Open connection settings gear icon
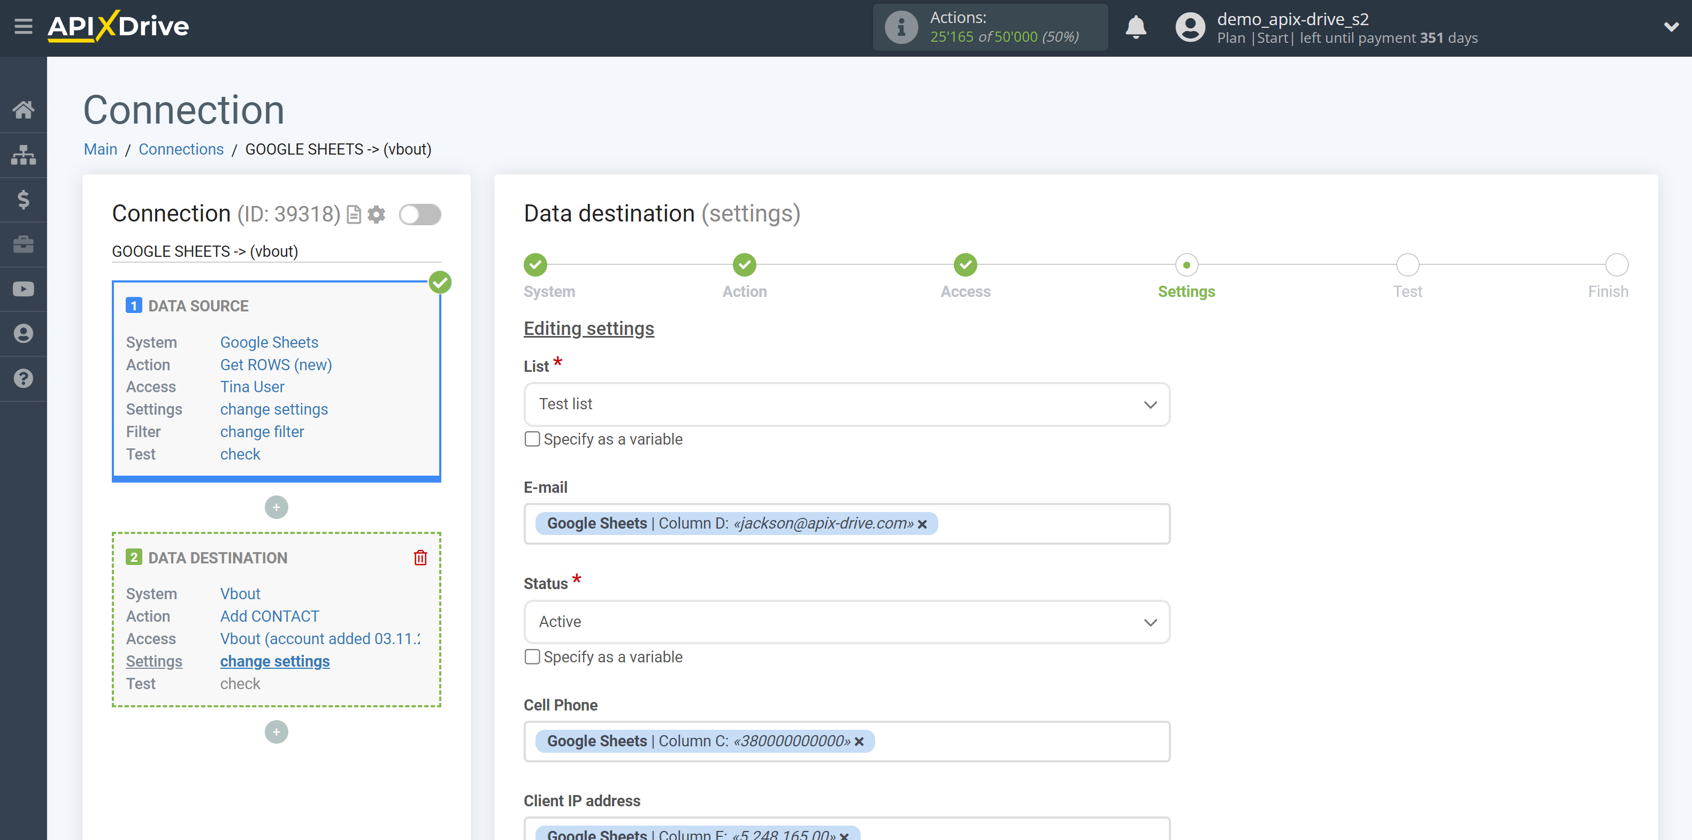 (x=377, y=215)
